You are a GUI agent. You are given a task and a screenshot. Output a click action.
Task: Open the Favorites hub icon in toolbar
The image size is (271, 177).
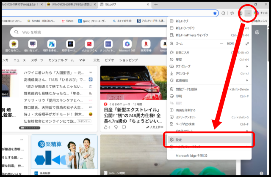(232, 13)
